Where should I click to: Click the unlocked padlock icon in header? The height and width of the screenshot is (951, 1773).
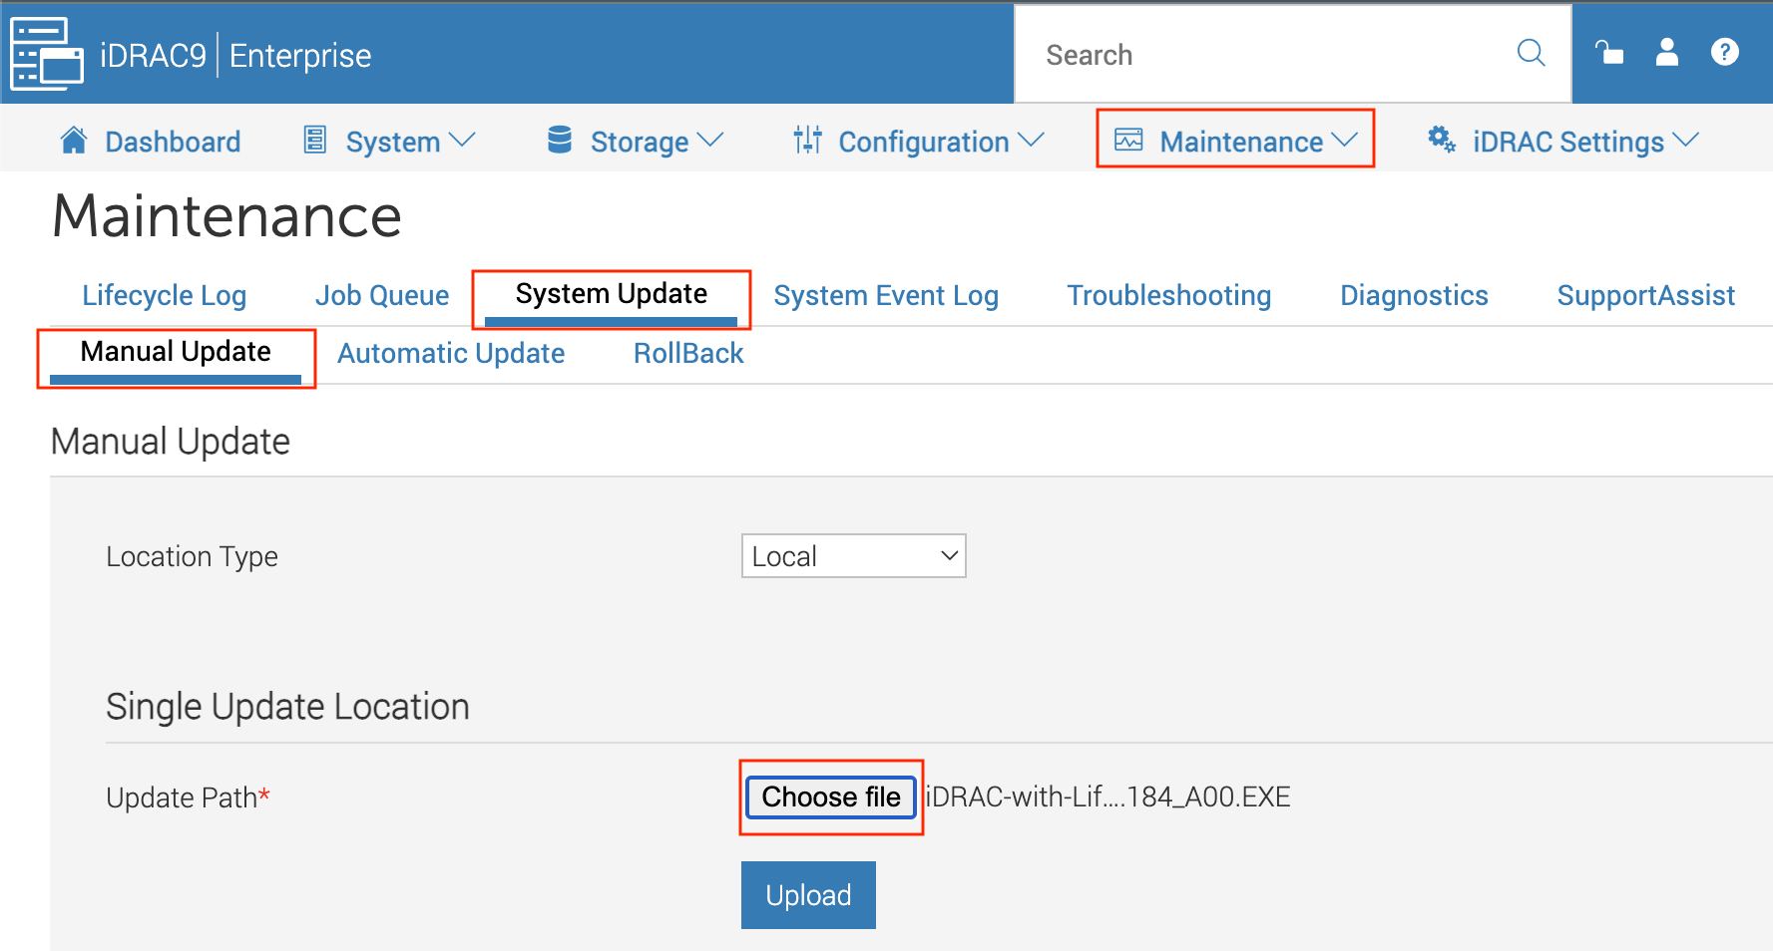1608,52
